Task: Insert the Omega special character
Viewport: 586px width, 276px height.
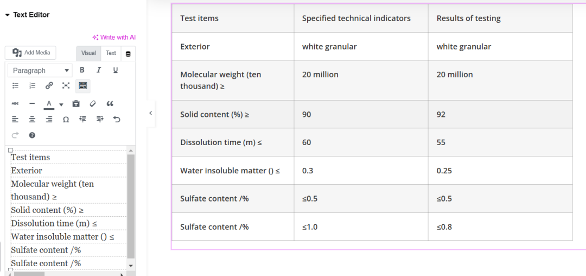Action: pyautogui.click(x=66, y=120)
